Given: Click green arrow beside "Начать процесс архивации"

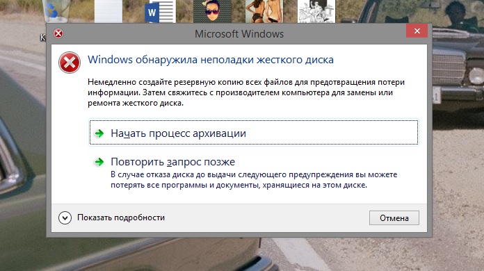Looking at the screenshot, I should click(x=99, y=133).
